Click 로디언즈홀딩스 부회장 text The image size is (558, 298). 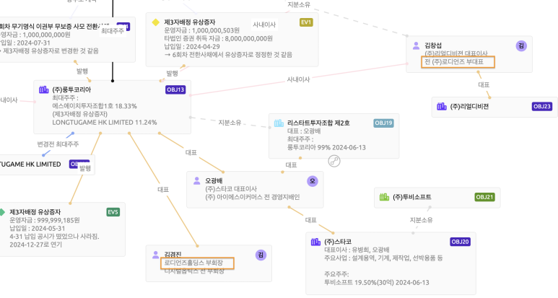pyautogui.click(x=193, y=263)
